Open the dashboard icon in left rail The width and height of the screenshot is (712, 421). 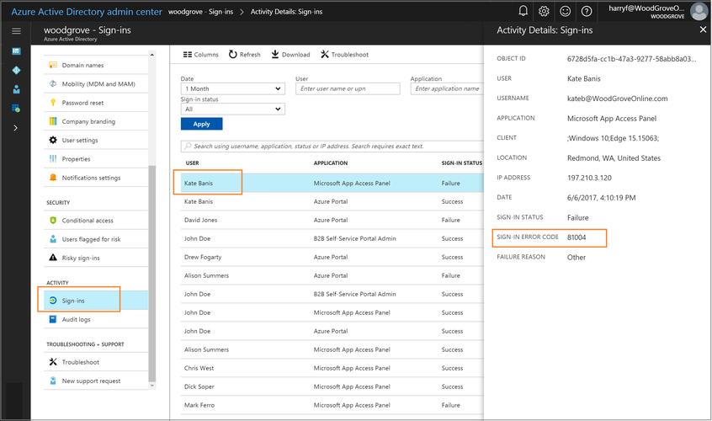tap(16, 51)
